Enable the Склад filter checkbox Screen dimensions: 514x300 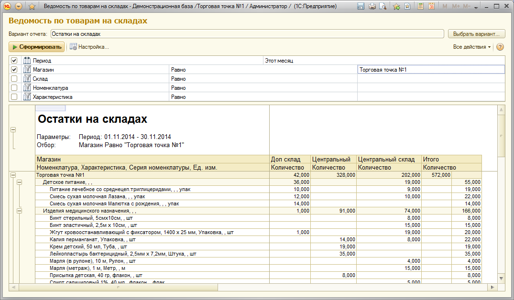14,79
